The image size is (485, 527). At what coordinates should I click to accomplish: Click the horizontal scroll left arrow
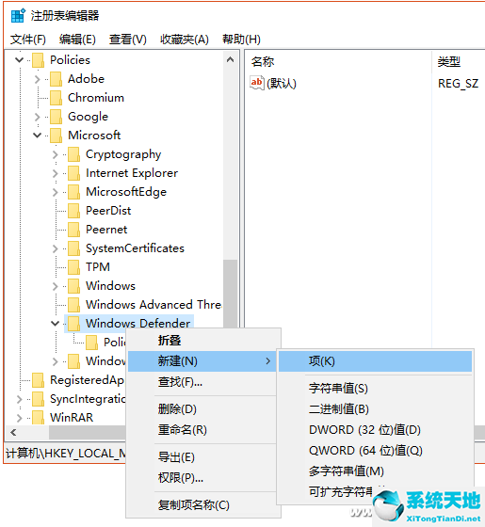coord(13,433)
